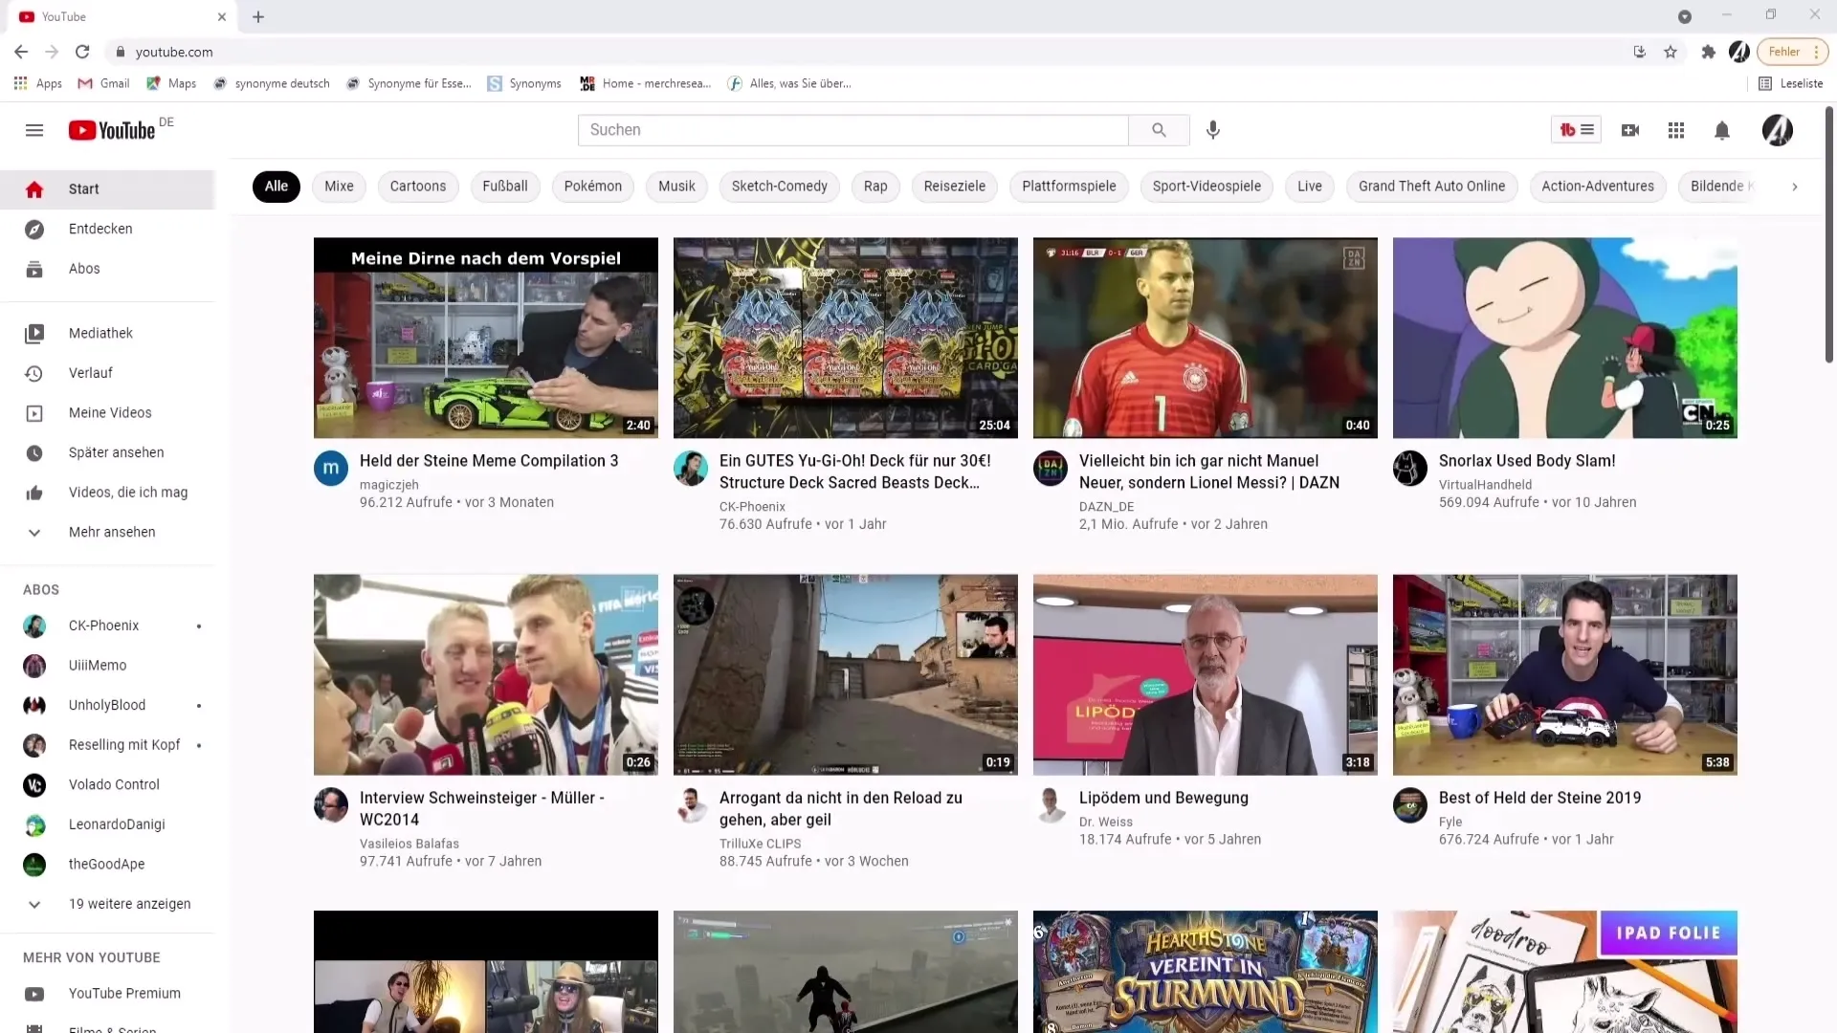Open video title Snorlax Used Body Slam!
This screenshot has width=1837, height=1033.
(1527, 461)
